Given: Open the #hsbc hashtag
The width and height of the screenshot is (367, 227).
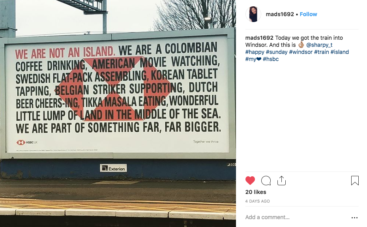Looking at the screenshot, I should pyautogui.click(x=271, y=59).
